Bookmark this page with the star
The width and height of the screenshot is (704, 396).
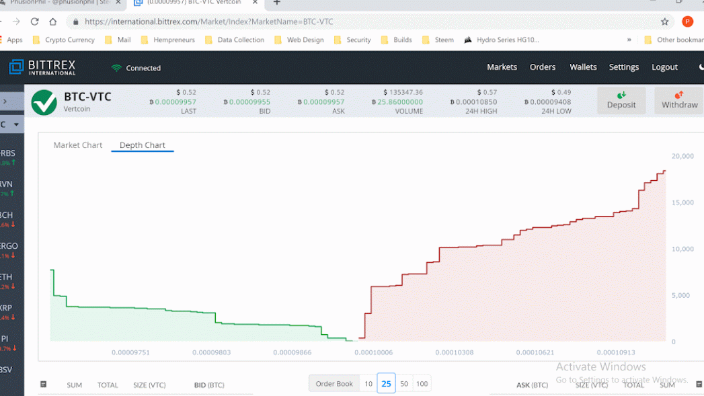pyautogui.click(x=664, y=22)
